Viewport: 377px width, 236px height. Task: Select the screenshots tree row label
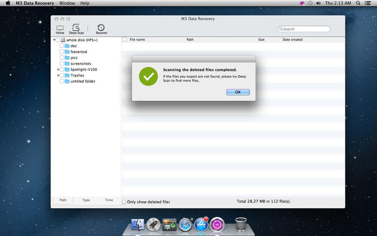click(x=81, y=64)
